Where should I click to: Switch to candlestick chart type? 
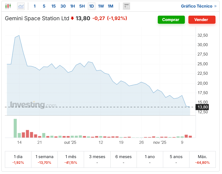(8, 6)
